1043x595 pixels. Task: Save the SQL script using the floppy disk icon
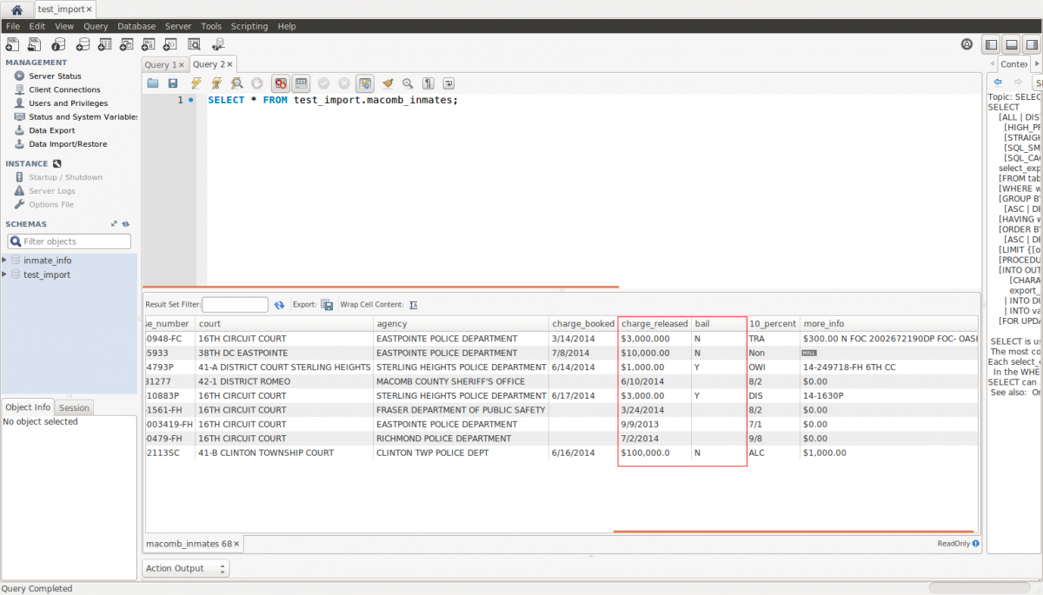[173, 83]
